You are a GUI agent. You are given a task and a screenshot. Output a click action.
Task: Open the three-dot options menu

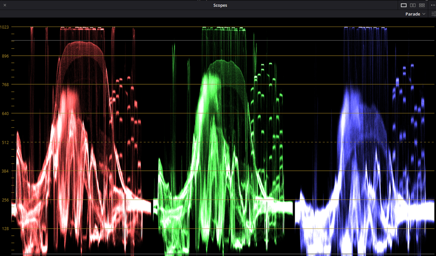pos(433,5)
